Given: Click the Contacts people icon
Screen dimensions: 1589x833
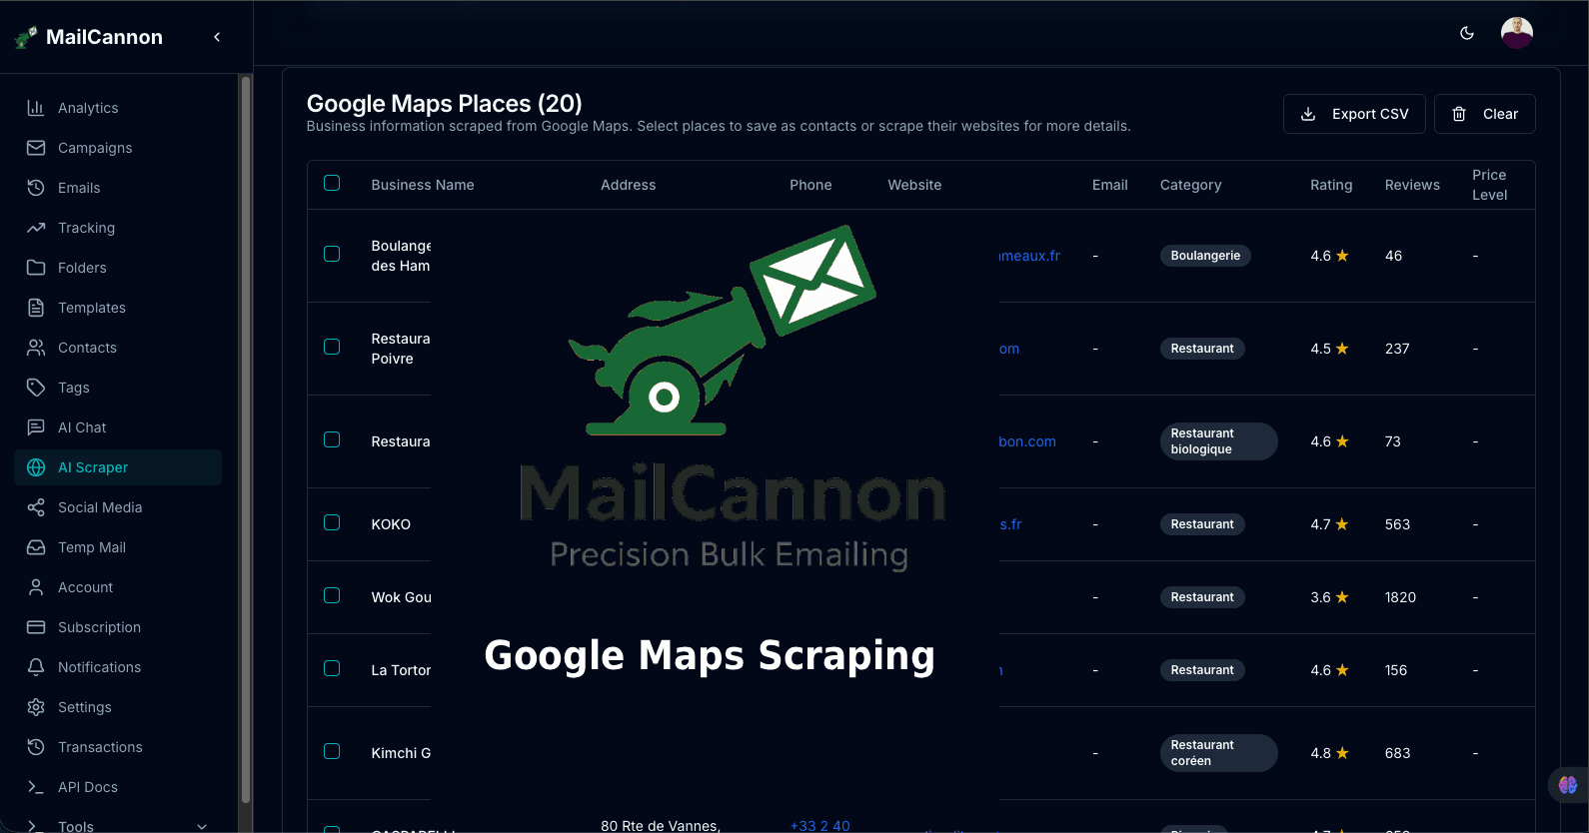Looking at the screenshot, I should tap(36, 348).
